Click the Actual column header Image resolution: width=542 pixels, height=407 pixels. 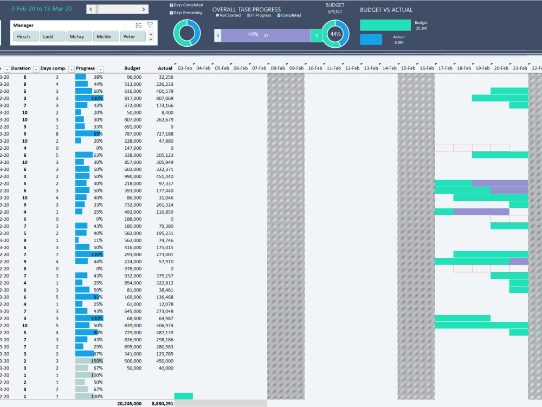(165, 68)
